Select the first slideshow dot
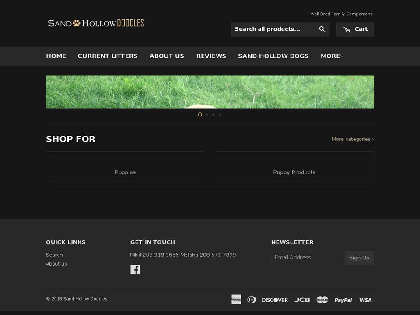 200,114
